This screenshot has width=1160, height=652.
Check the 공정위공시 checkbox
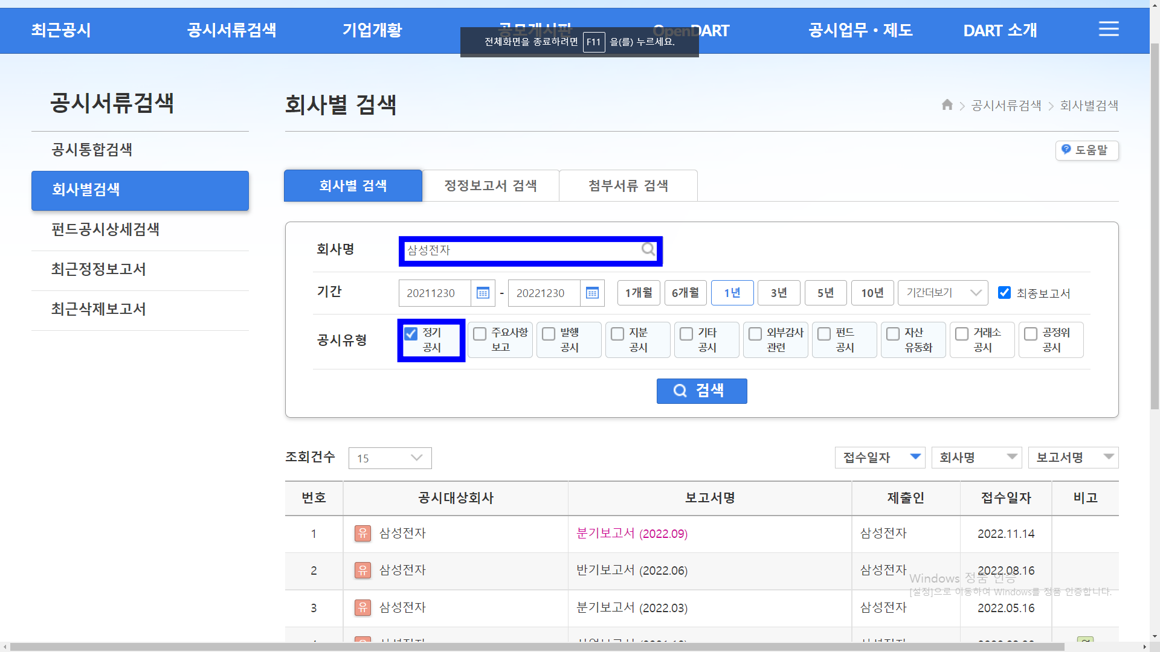tap(1031, 333)
